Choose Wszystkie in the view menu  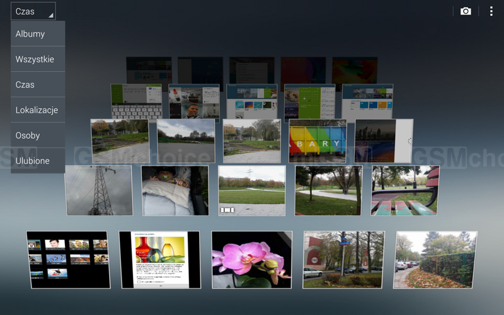point(37,59)
